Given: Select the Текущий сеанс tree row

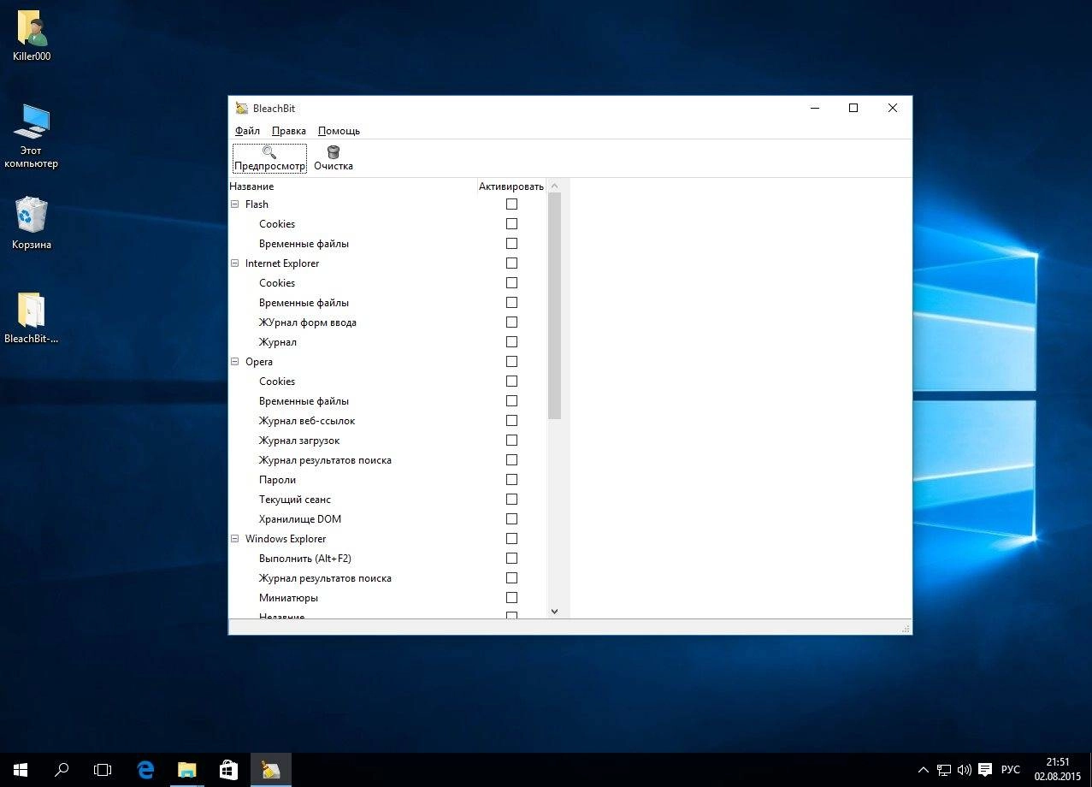Looking at the screenshot, I should pos(387,500).
